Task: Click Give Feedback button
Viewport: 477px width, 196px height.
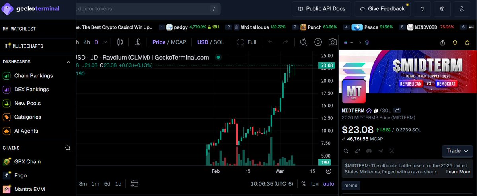Action: [382, 9]
